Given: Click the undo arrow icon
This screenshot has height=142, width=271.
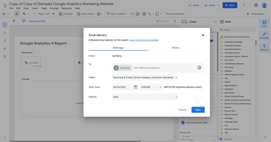Looking at the screenshot, I should tap(4, 14).
